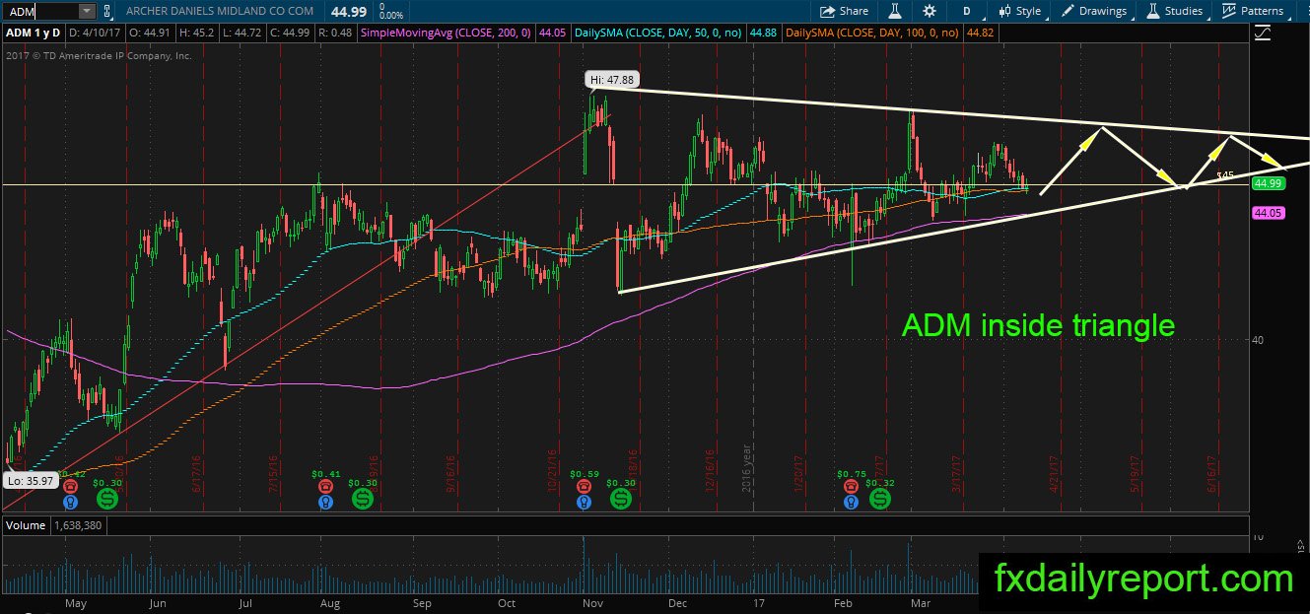Select SimpleMovingAvg (CLOSE, 200, 0) study label
Screen dimensions: 1310x614
[446, 34]
